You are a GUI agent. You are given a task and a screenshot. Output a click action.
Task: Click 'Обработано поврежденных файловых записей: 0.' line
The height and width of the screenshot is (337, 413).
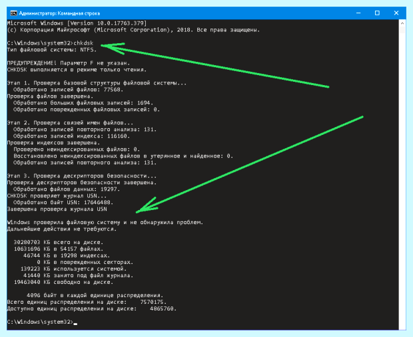(87, 110)
